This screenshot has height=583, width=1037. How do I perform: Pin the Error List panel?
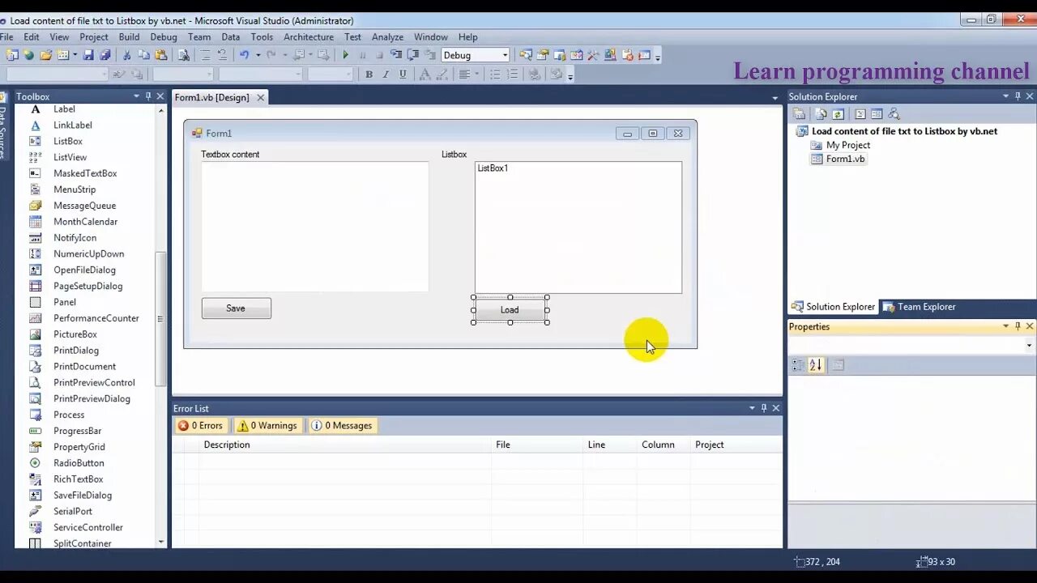tap(763, 408)
